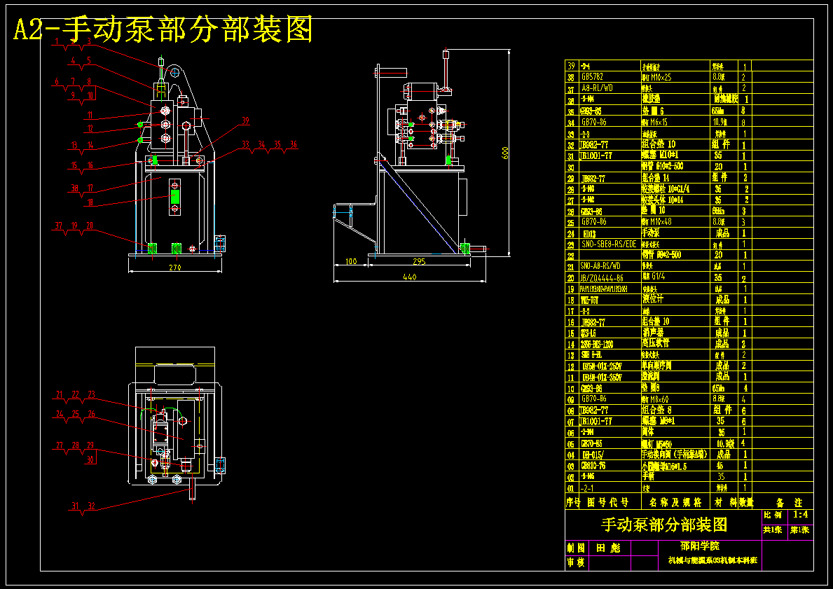Select the red callout "11" beside the front view
Viewport: 833px width, 589px height.
click(90, 116)
